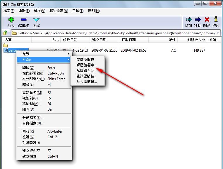
Task: Click the 移動 (Move) blue arrow icon
Action: (198, 20)
